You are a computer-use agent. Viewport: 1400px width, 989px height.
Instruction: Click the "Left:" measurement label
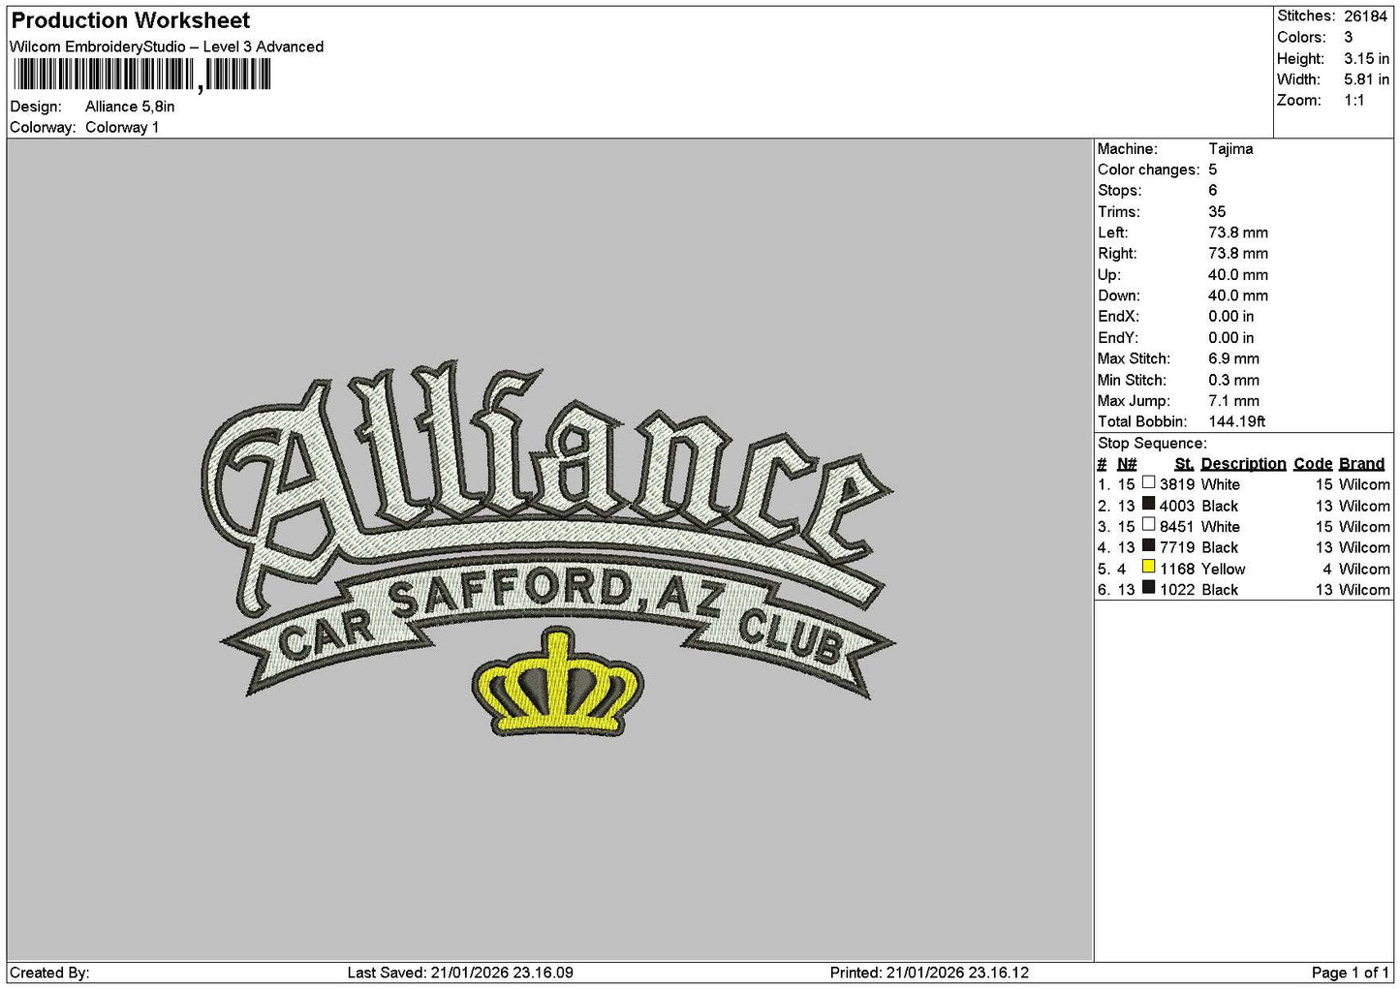[1112, 232]
